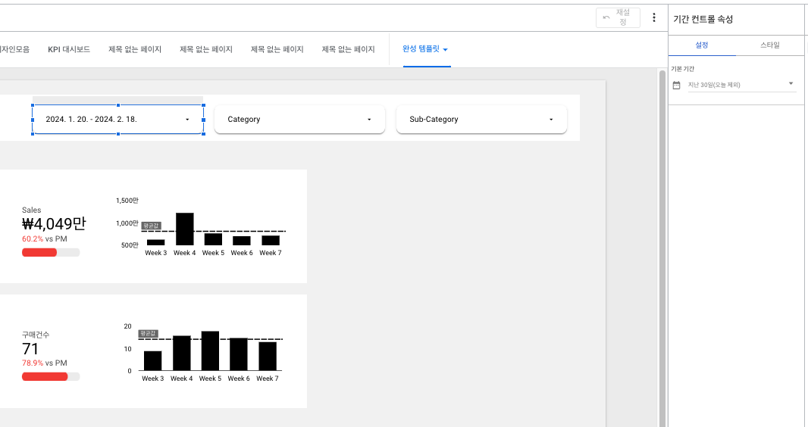Click the 71 구매건수 value
The image size is (808, 427).
click(30, 349)
